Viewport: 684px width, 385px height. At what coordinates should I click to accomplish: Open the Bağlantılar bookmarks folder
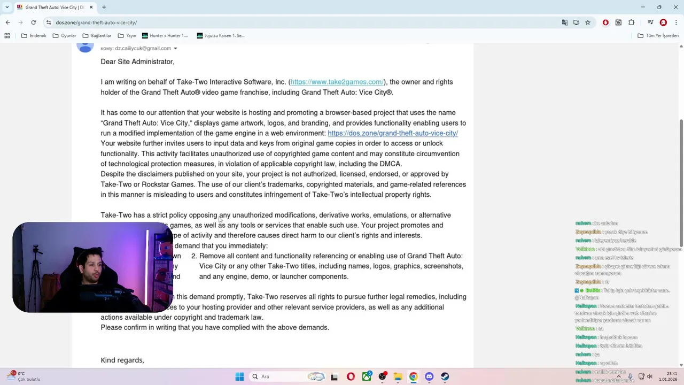(x=97, y=36)
